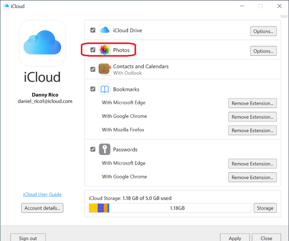289x241 pixels.
Task: Click the Bookmarks label
Action: click(126, 89)
